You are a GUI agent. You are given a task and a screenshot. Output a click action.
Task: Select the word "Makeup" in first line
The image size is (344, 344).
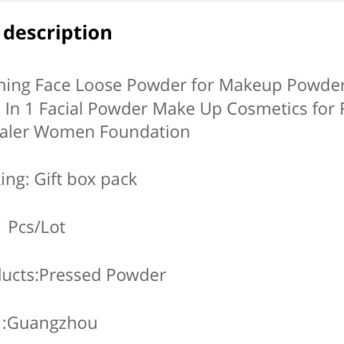coord(250,86)
